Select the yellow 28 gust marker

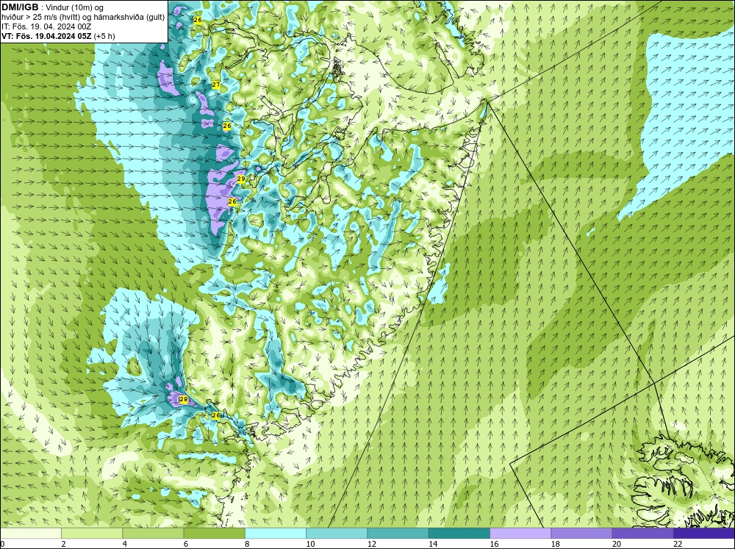(x=184, y=400)
